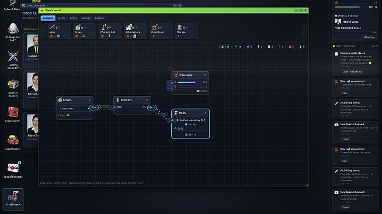Click the biomass resource counter showing 38
This screenshot has width=382, height=214.
click(238, 47)
